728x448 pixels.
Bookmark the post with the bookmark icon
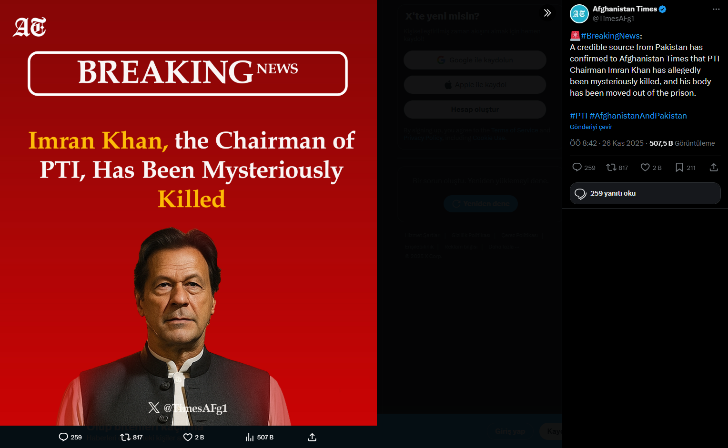point(679,167)
